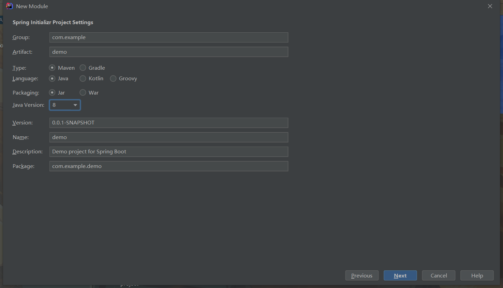Viewport: 503px width, 288px height.
Task: Click the IntelliJ IDEA logo in title bar
Action: [9, 6]
